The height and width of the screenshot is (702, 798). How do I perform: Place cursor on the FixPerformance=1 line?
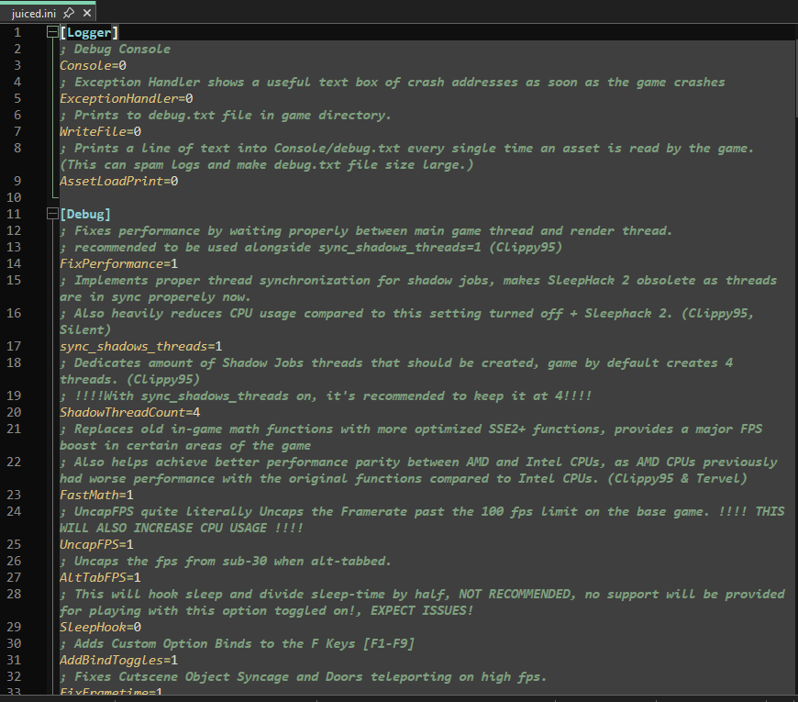point(118,263)
